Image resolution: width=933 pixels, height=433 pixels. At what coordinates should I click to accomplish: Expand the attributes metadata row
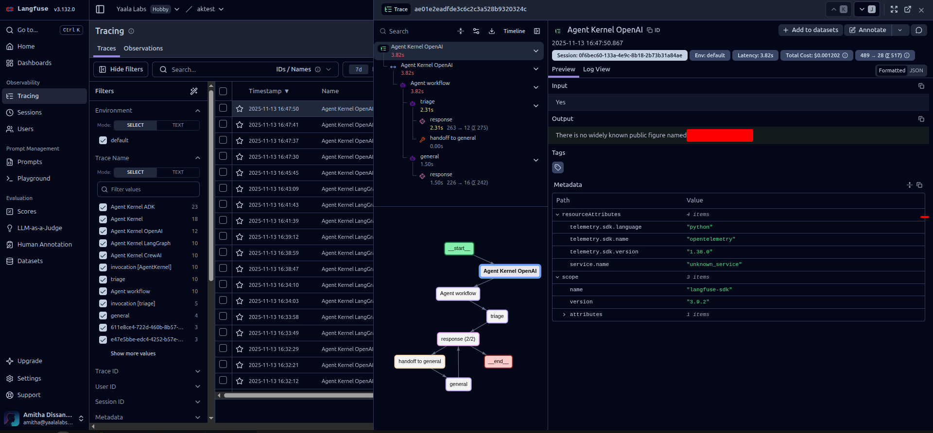click(x=564, y=315)
